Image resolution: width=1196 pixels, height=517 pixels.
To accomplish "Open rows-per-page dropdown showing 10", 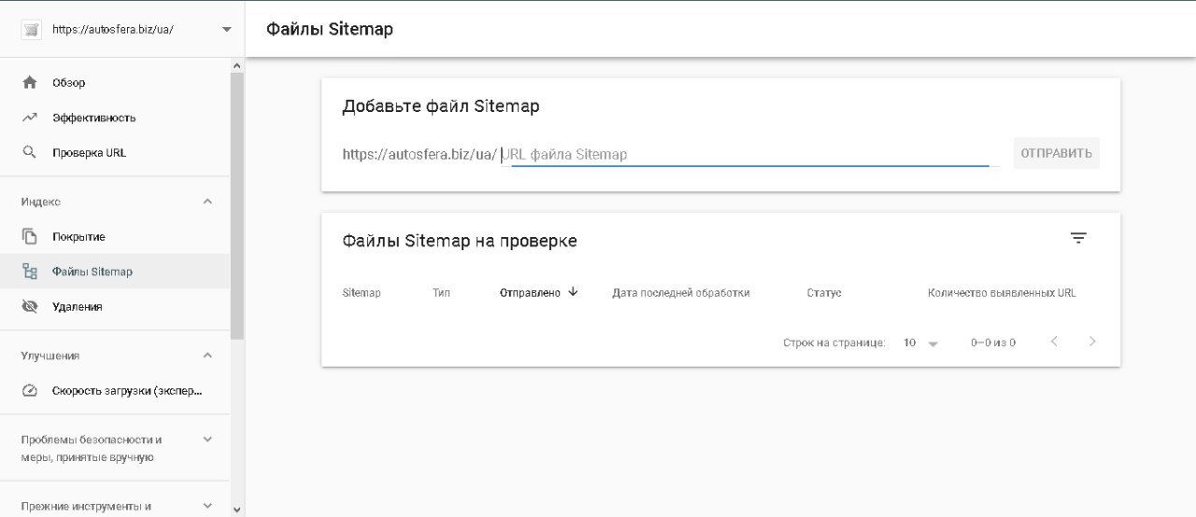I will 920,342.
